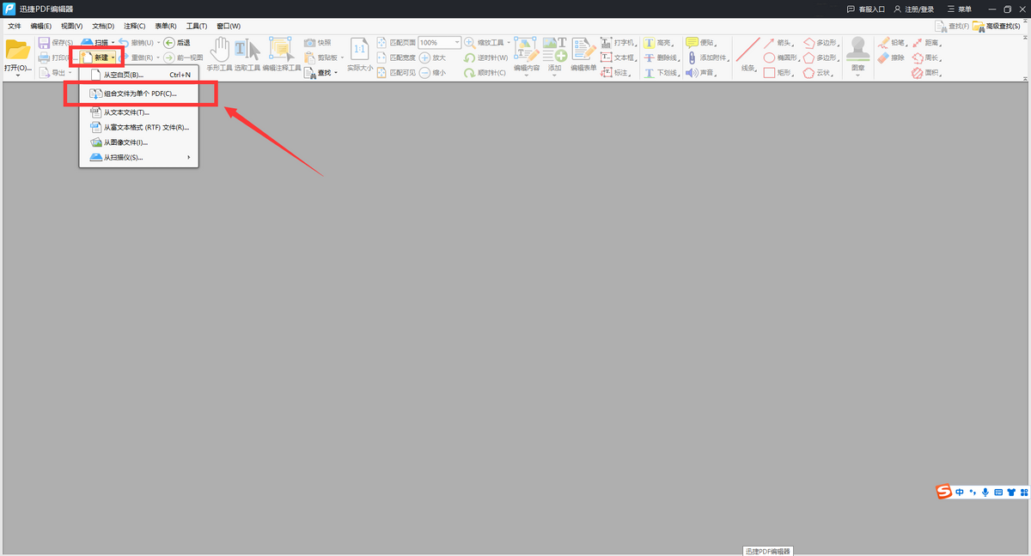Choose 从文本文件(T) menu entry
1031x556 pixels.
[x=139, y=112]
